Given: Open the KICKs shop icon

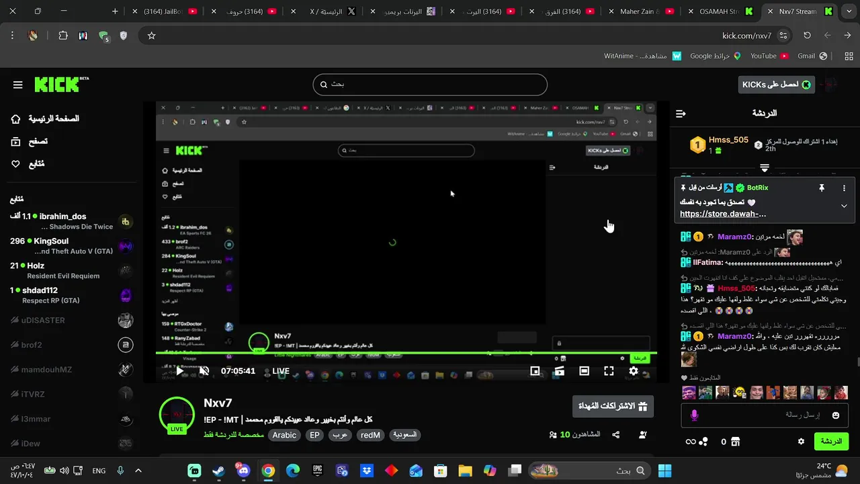Looking at the screenshot, I should tap(735, 442).
